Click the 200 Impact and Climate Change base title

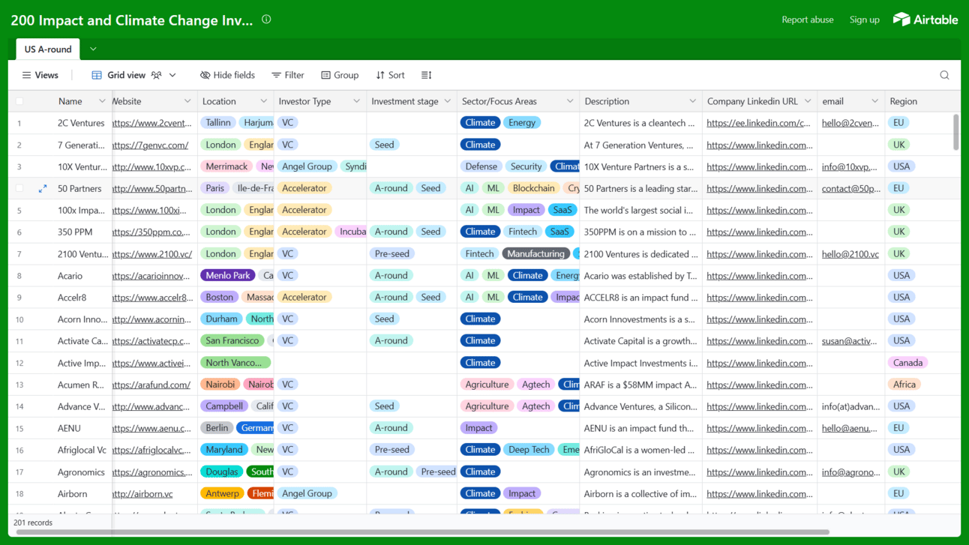point(131,20)
